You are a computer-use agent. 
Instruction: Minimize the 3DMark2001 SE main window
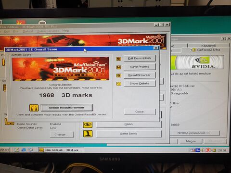point(156,25)
